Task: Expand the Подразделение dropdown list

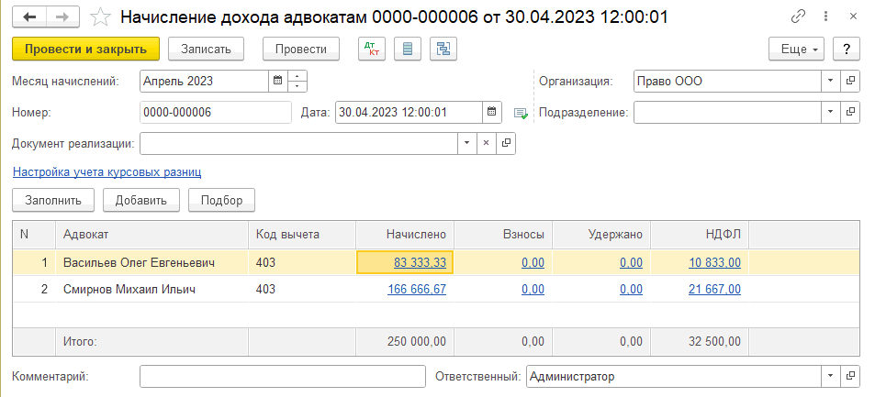Action: pyautogui.click(x=830, y=112)
